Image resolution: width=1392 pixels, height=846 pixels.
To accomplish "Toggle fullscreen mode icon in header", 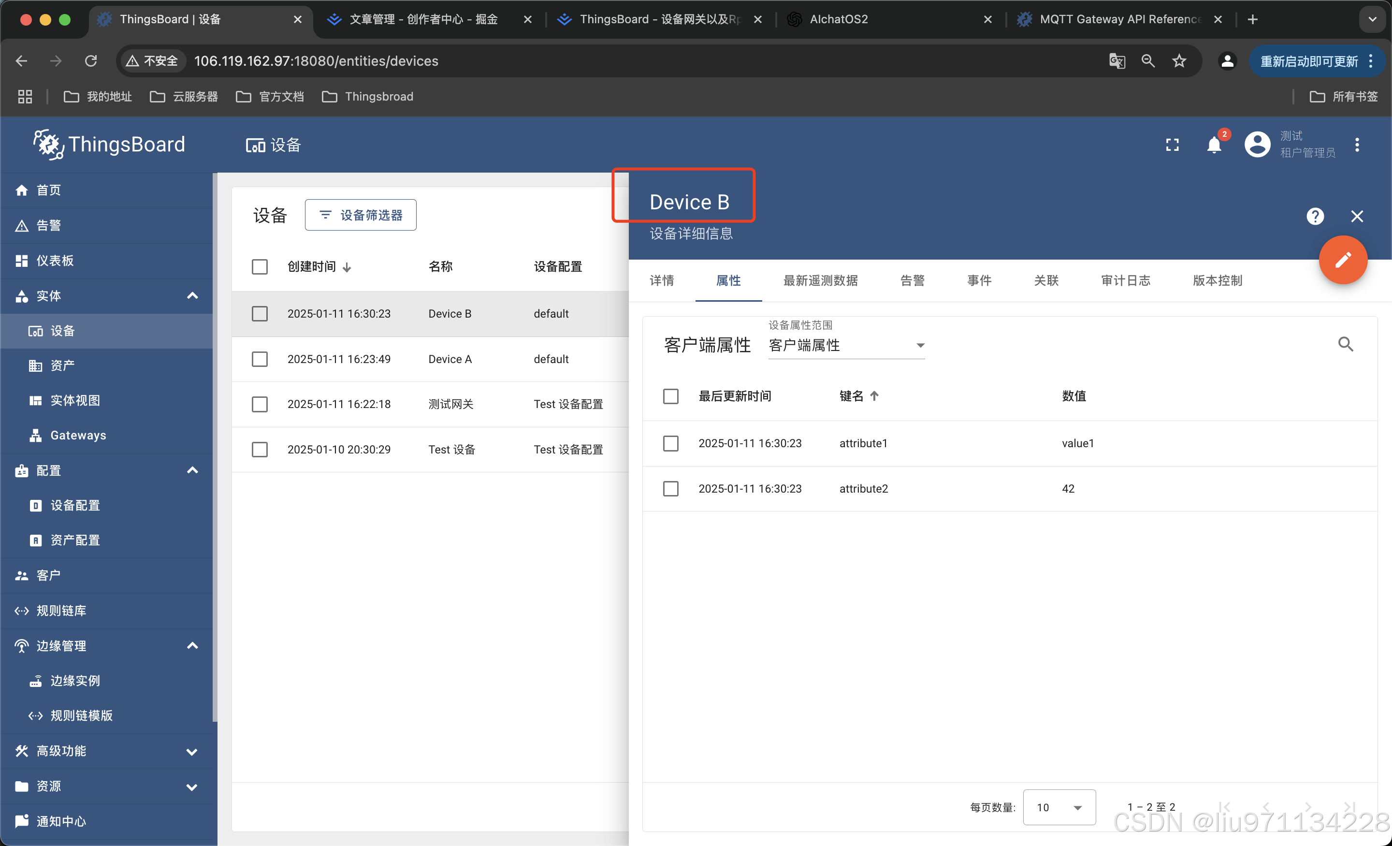I will click(x=1172, y=145).
